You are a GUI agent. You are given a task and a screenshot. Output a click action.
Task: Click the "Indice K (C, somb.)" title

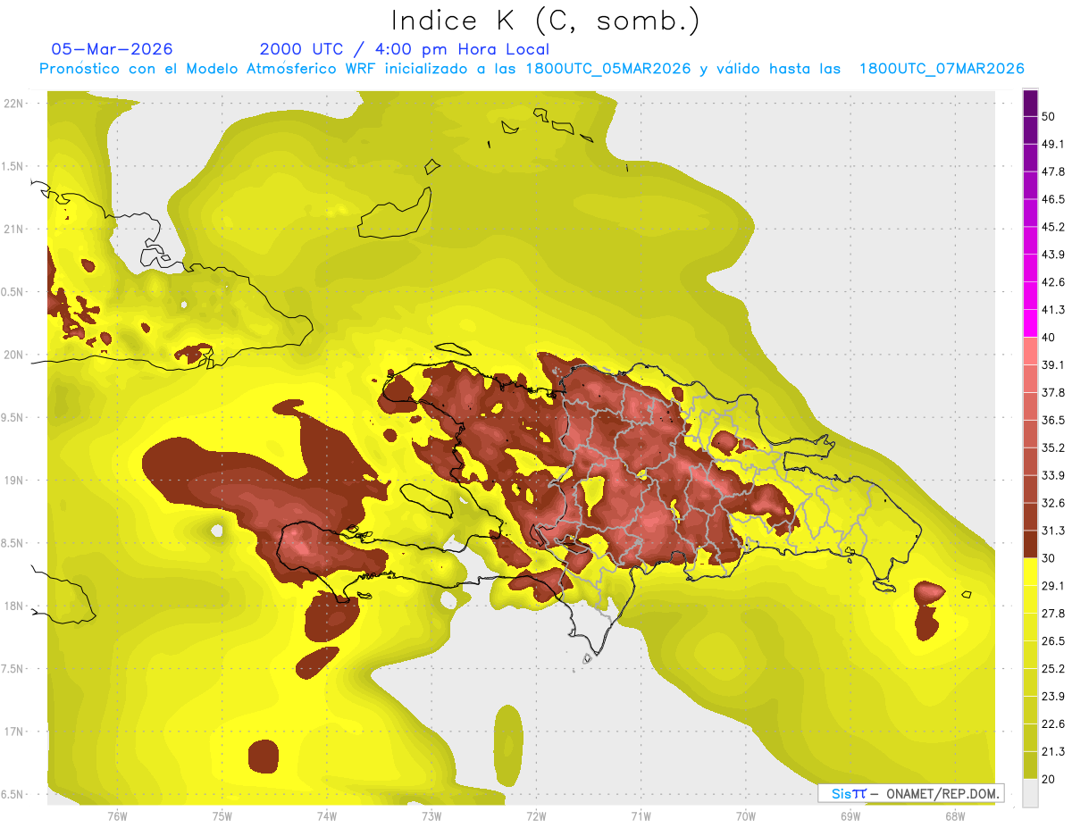[545, 20]
